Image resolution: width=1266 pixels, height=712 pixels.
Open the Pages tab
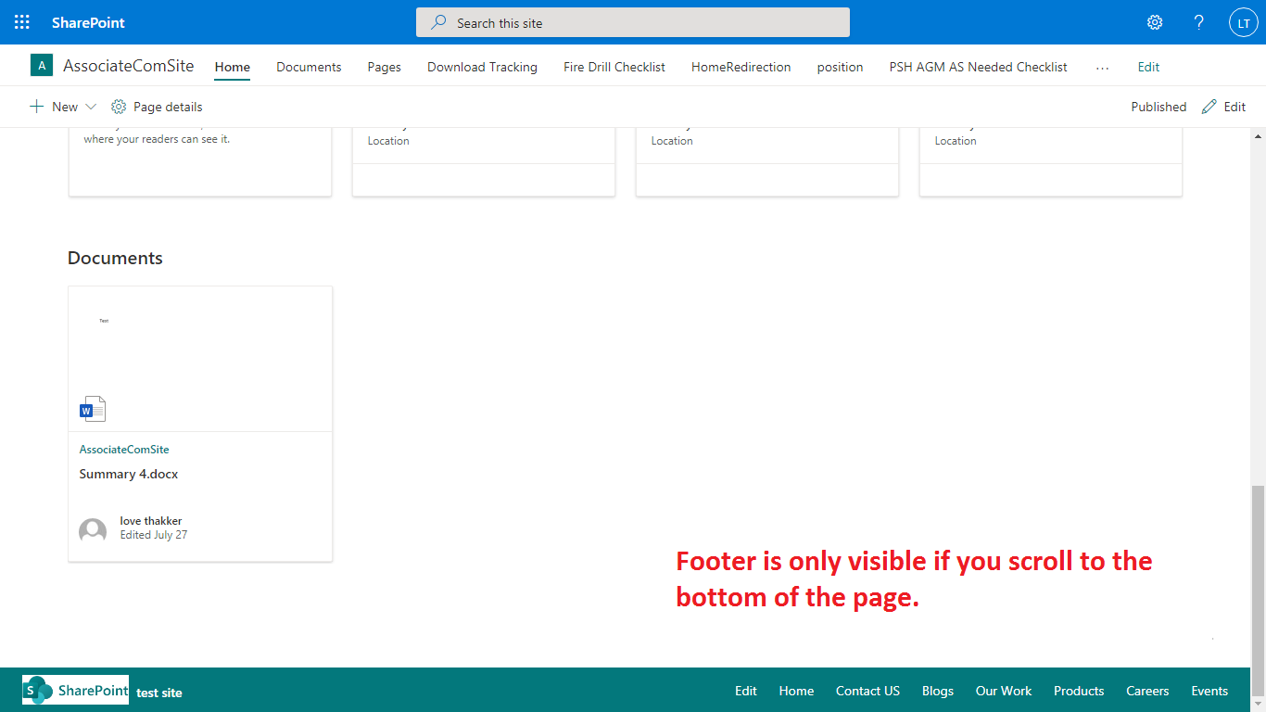click(384, 67)
